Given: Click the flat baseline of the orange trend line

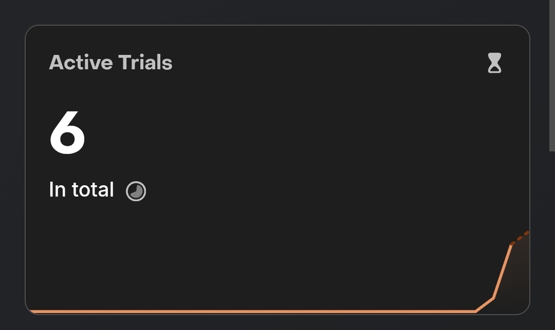Looking at the screenshot, I should (x=257, y=311).
